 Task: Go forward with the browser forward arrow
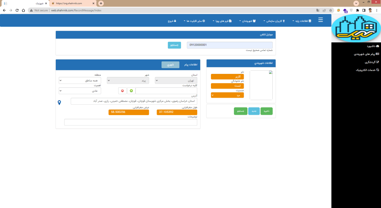11,10
